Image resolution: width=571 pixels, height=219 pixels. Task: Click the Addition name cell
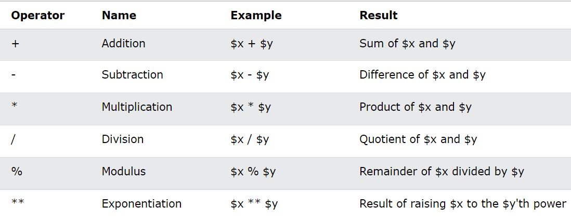click(123, 43)
